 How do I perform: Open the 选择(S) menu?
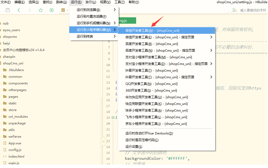[x=34, y=2]
